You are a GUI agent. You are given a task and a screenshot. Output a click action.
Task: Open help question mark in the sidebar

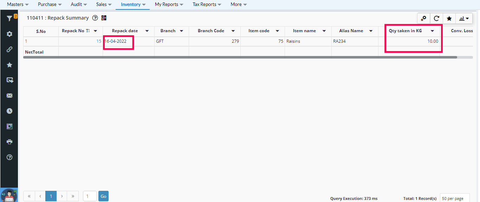9,157
